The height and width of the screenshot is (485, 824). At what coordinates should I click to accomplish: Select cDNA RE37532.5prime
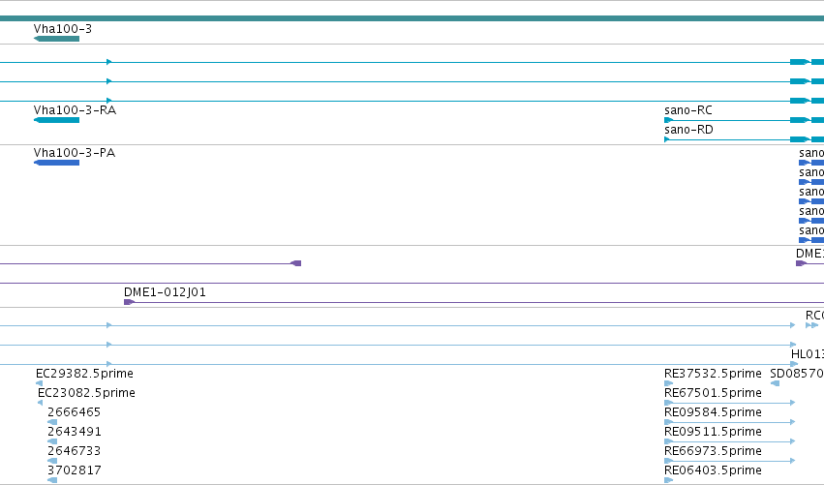(x=713, y=374)
